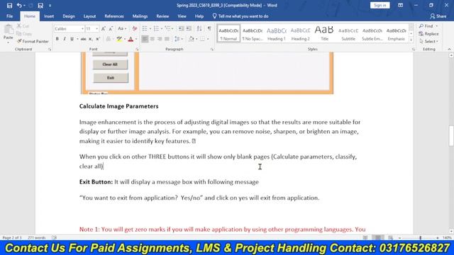
Task: Click Share in the title area
Action: 438,16
